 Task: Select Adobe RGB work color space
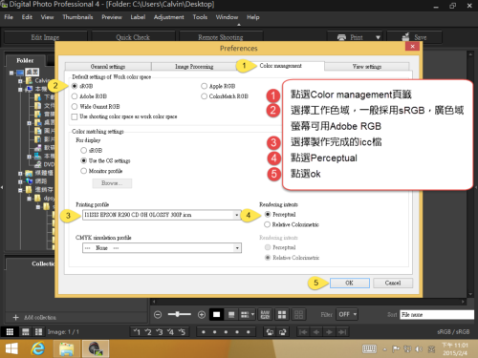click(75, 96)
